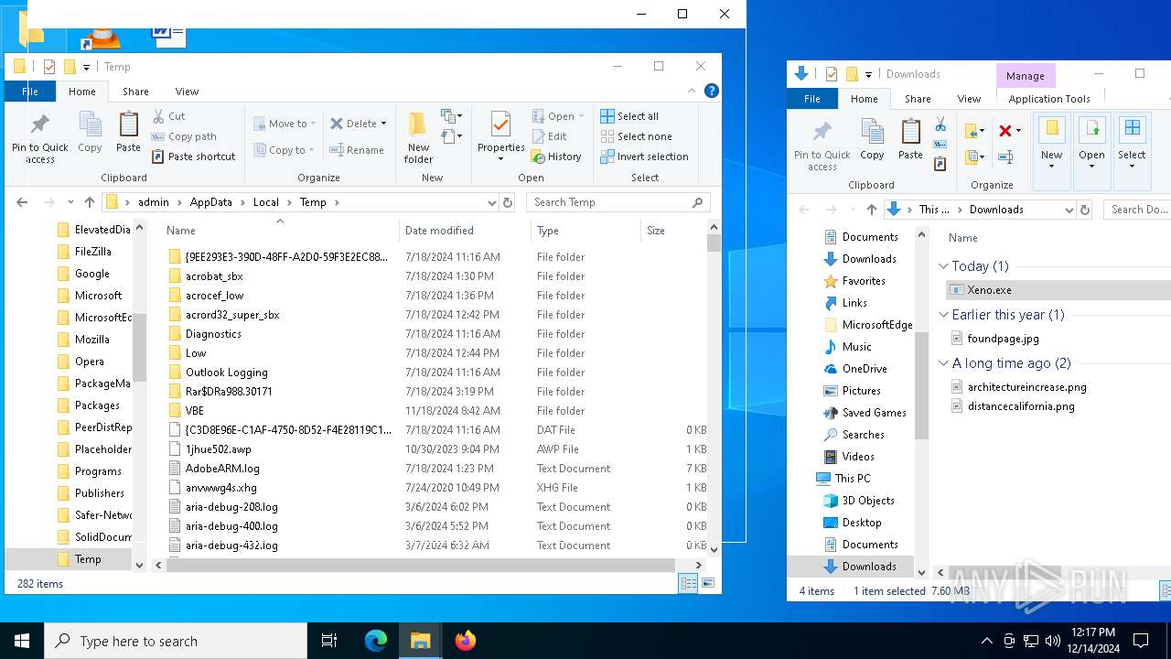1171x659 pixels.
Task: Click Pin to Quick access in Temp window
Action: click(39, 139)
